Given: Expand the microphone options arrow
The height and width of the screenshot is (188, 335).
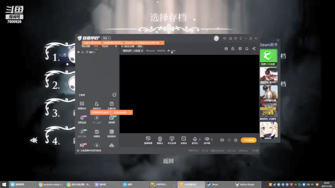Looking at the screenshot, I should [x=200, y=140].
